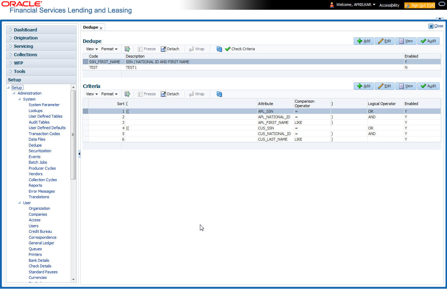Click Query by Example icon in Criteria toolbar

(127, 94)
